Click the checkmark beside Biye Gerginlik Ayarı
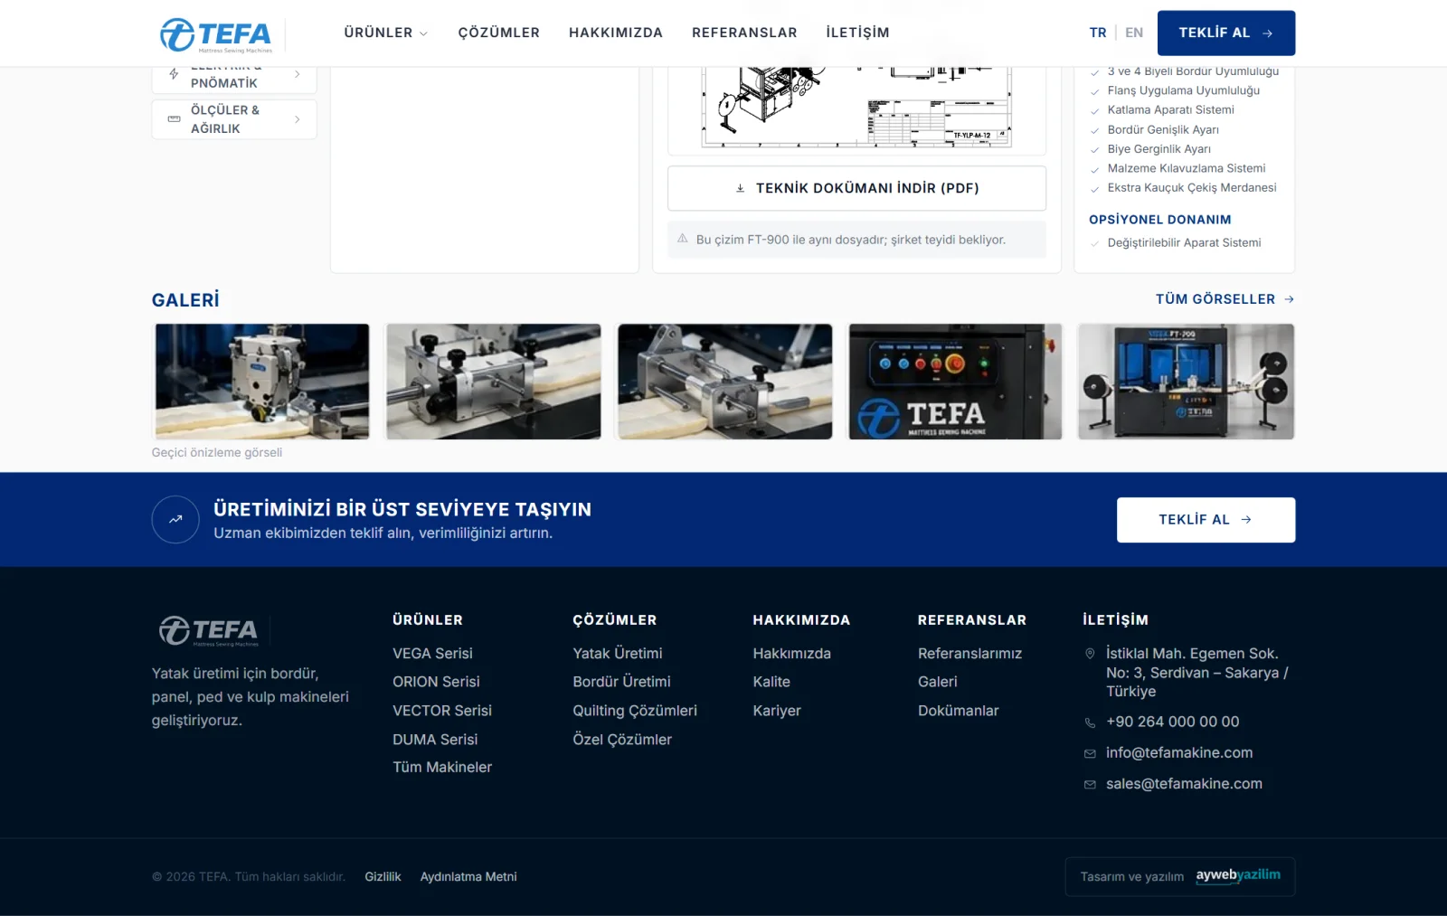This screenshot has width=1447, height=916. click(1095, 150)
